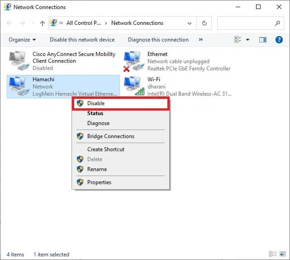This screenshot has width=290, height=260.
Task: Click shield icon next to Properties
Action: click(x=80, y=182)
